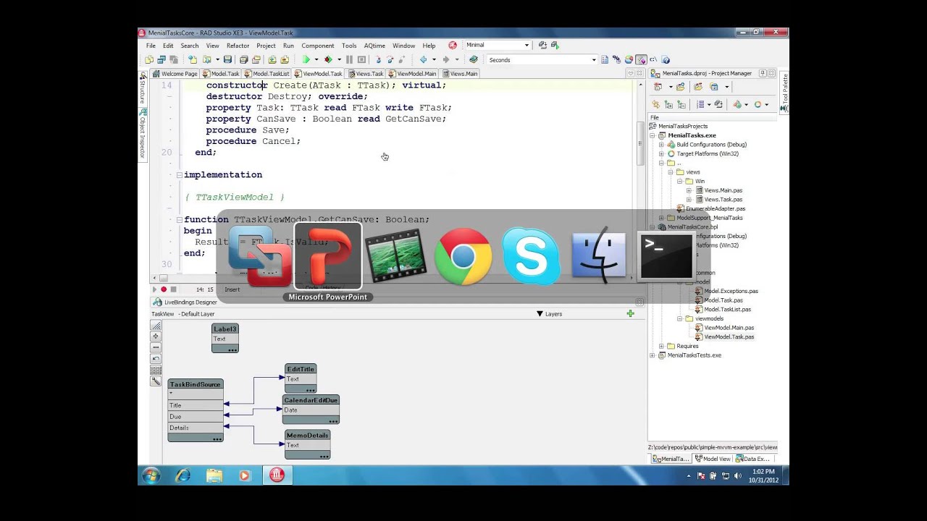This screenshot has height=521, width=927.
Task: Switch to the Views.Main editor tab
Action: [x=460, y=73]
